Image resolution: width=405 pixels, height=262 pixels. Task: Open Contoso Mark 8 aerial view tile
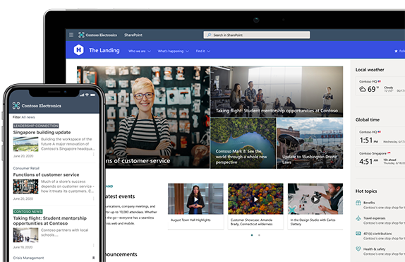pos(243,143)
